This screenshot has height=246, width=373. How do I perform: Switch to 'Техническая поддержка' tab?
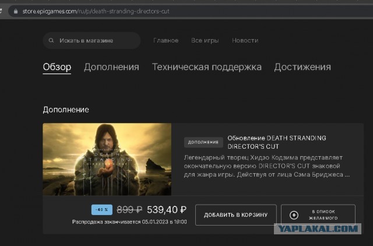pos(207,67)
